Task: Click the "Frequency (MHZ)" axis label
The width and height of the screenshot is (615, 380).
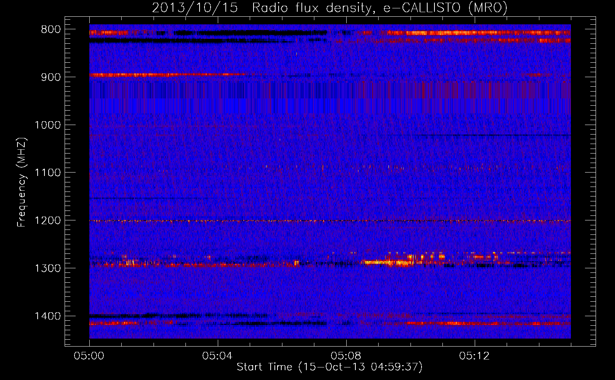Action: click(x=22, y=182)
